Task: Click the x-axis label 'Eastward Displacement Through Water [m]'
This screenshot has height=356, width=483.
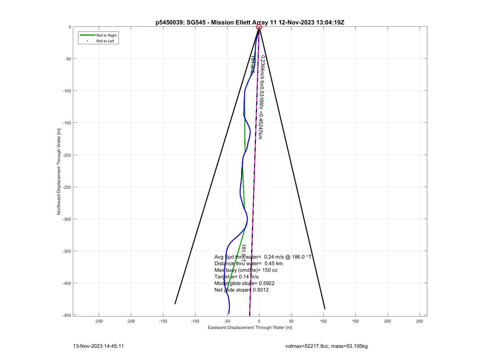Action: 250,327
